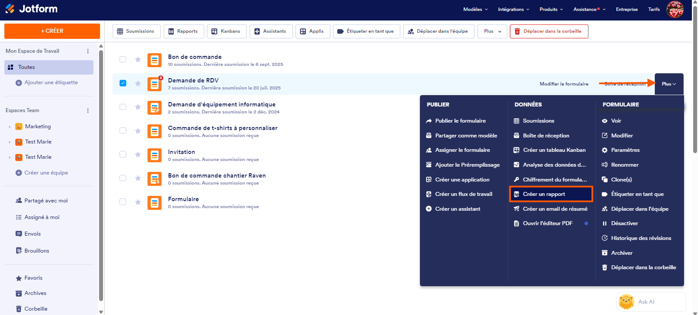
Task: Click the pause icon next to Désactiver
Action: (605, 223)
